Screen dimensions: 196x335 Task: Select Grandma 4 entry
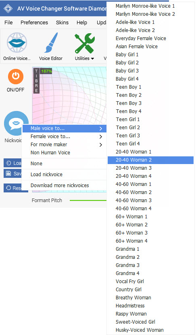150,273
